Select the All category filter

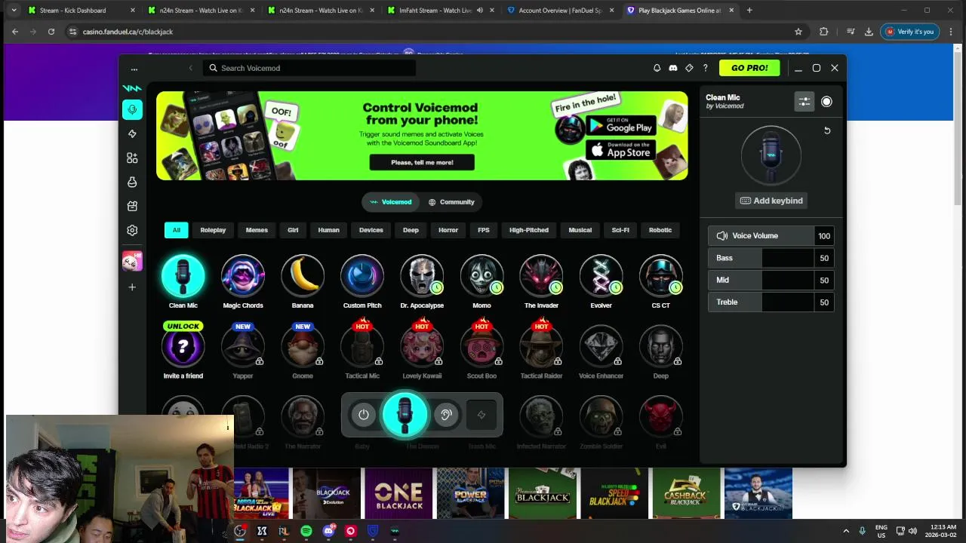(177, 230)
